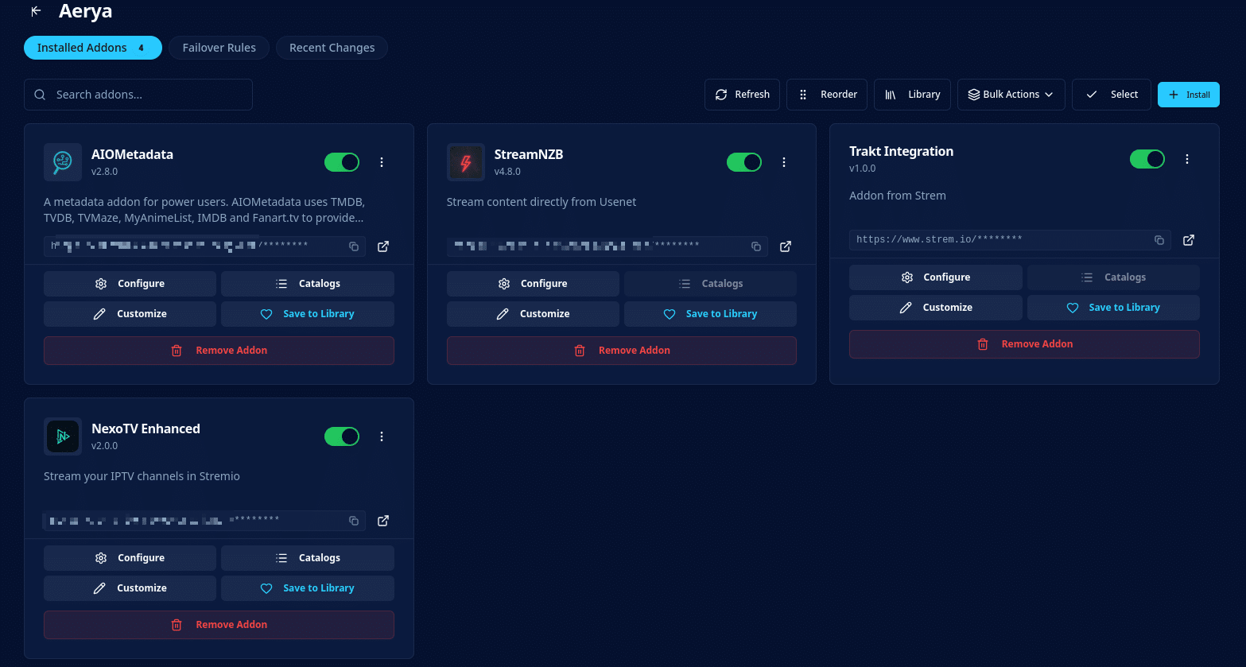
Task: Customize the StreamNZB addon
Action: tap(533, 314)
